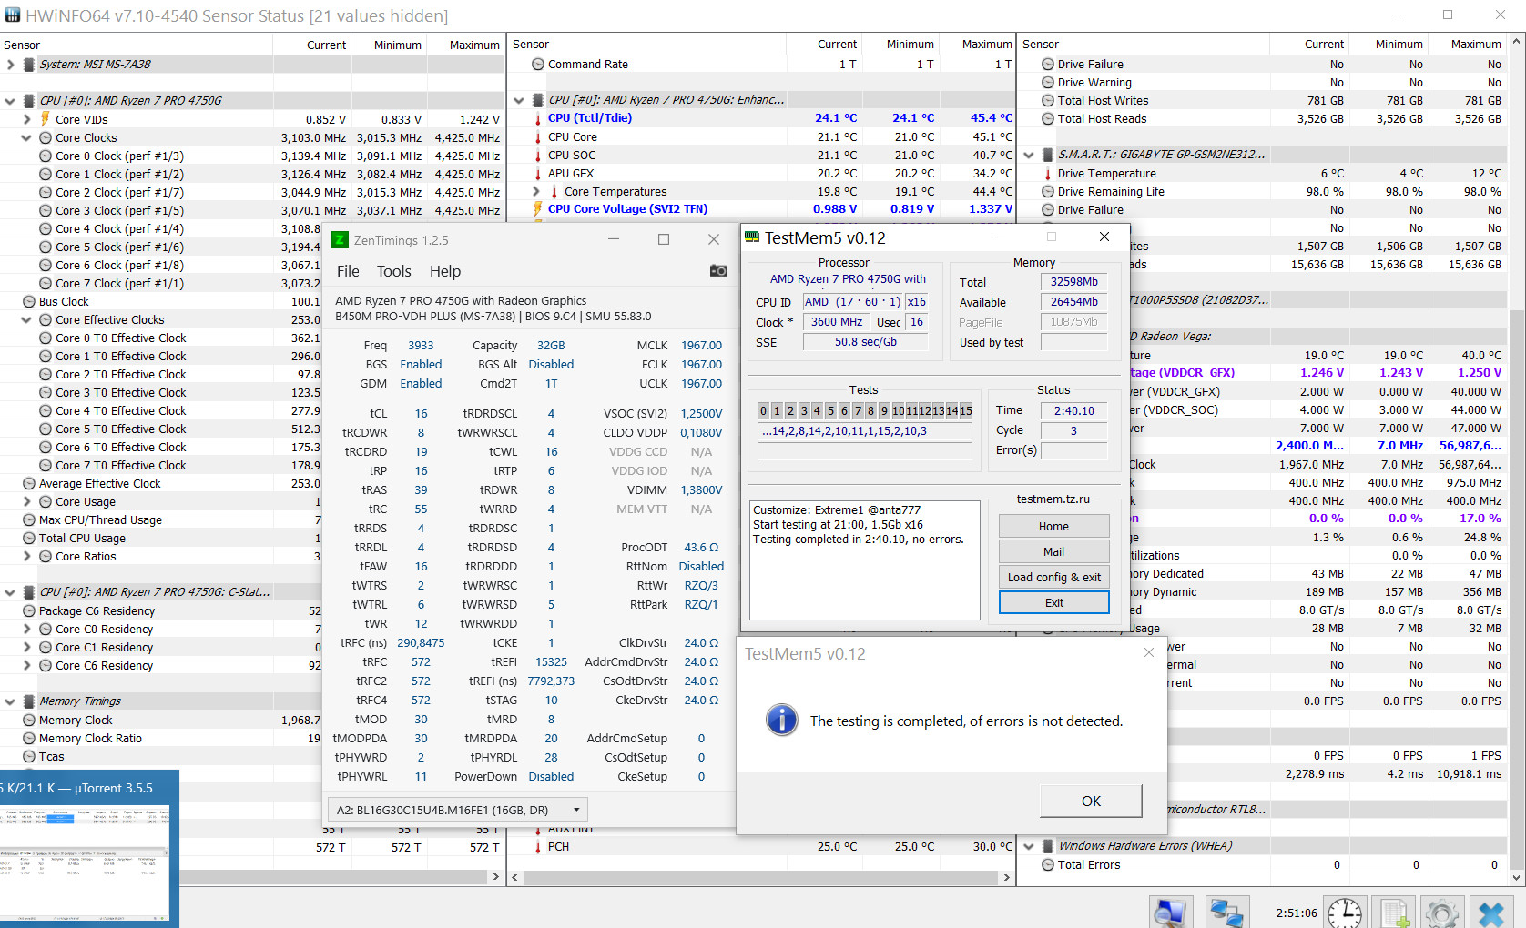Open the Tools menu in ZenTimings
Image resolution: width=1526 pixels, height=928 pixels.
(393, 271)
